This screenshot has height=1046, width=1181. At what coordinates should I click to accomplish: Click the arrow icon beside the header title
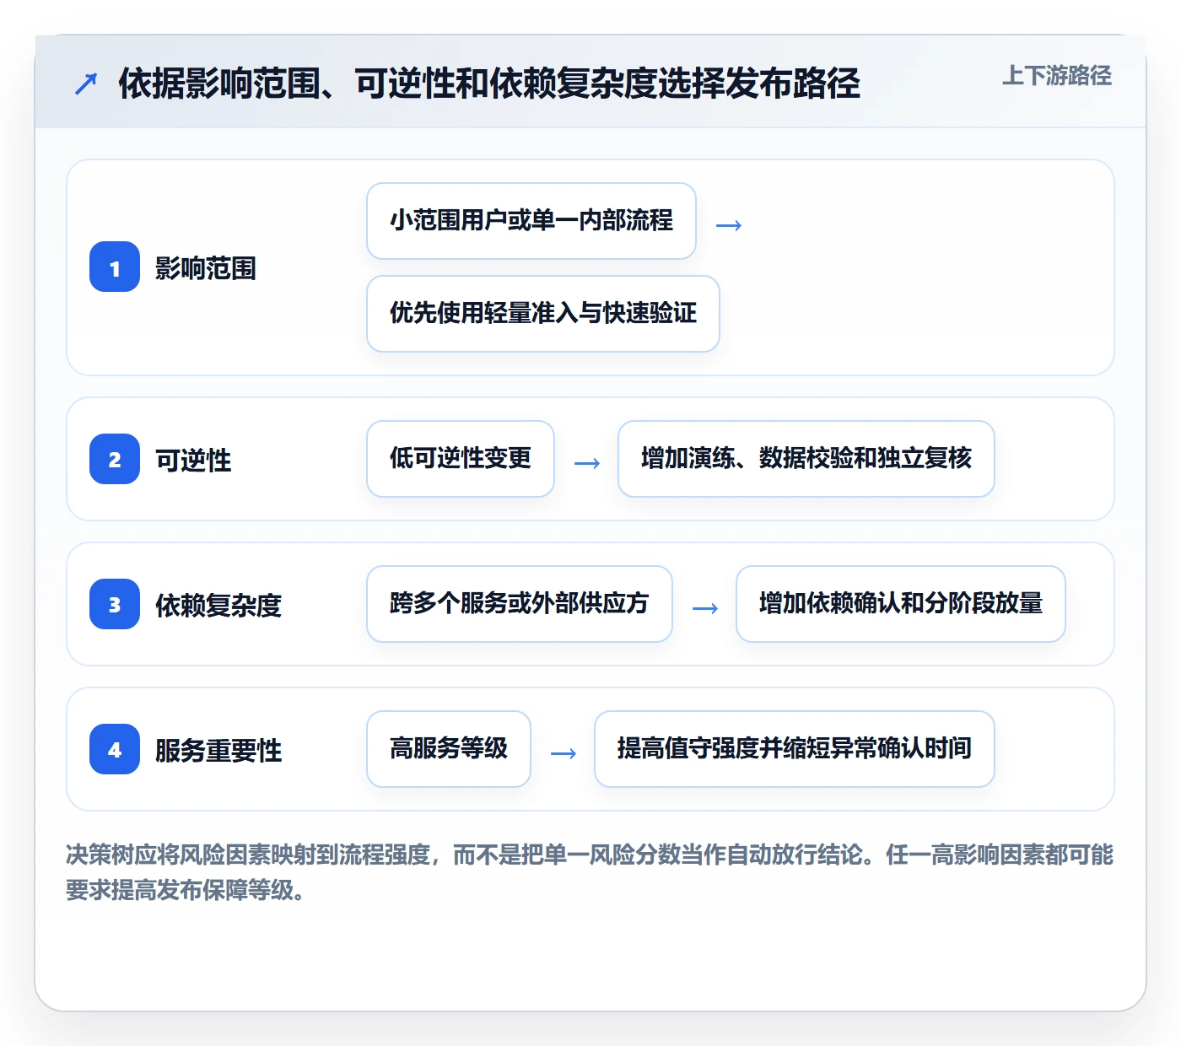tap(86, 84)
